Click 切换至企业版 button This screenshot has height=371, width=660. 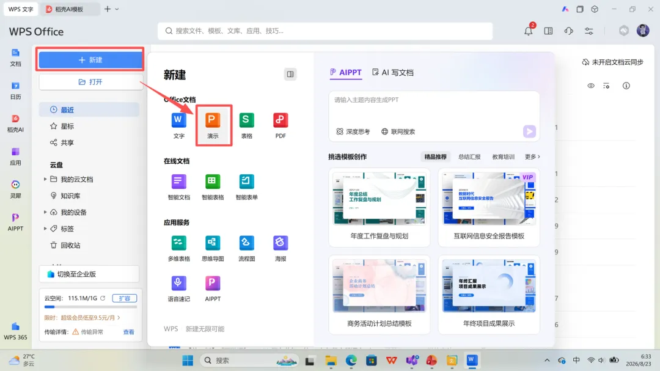[x=89, y=274]
